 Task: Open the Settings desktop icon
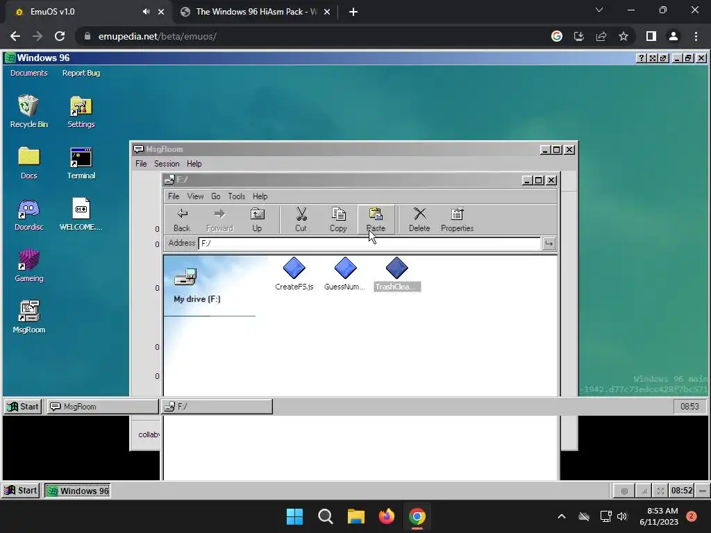(81, 111)
